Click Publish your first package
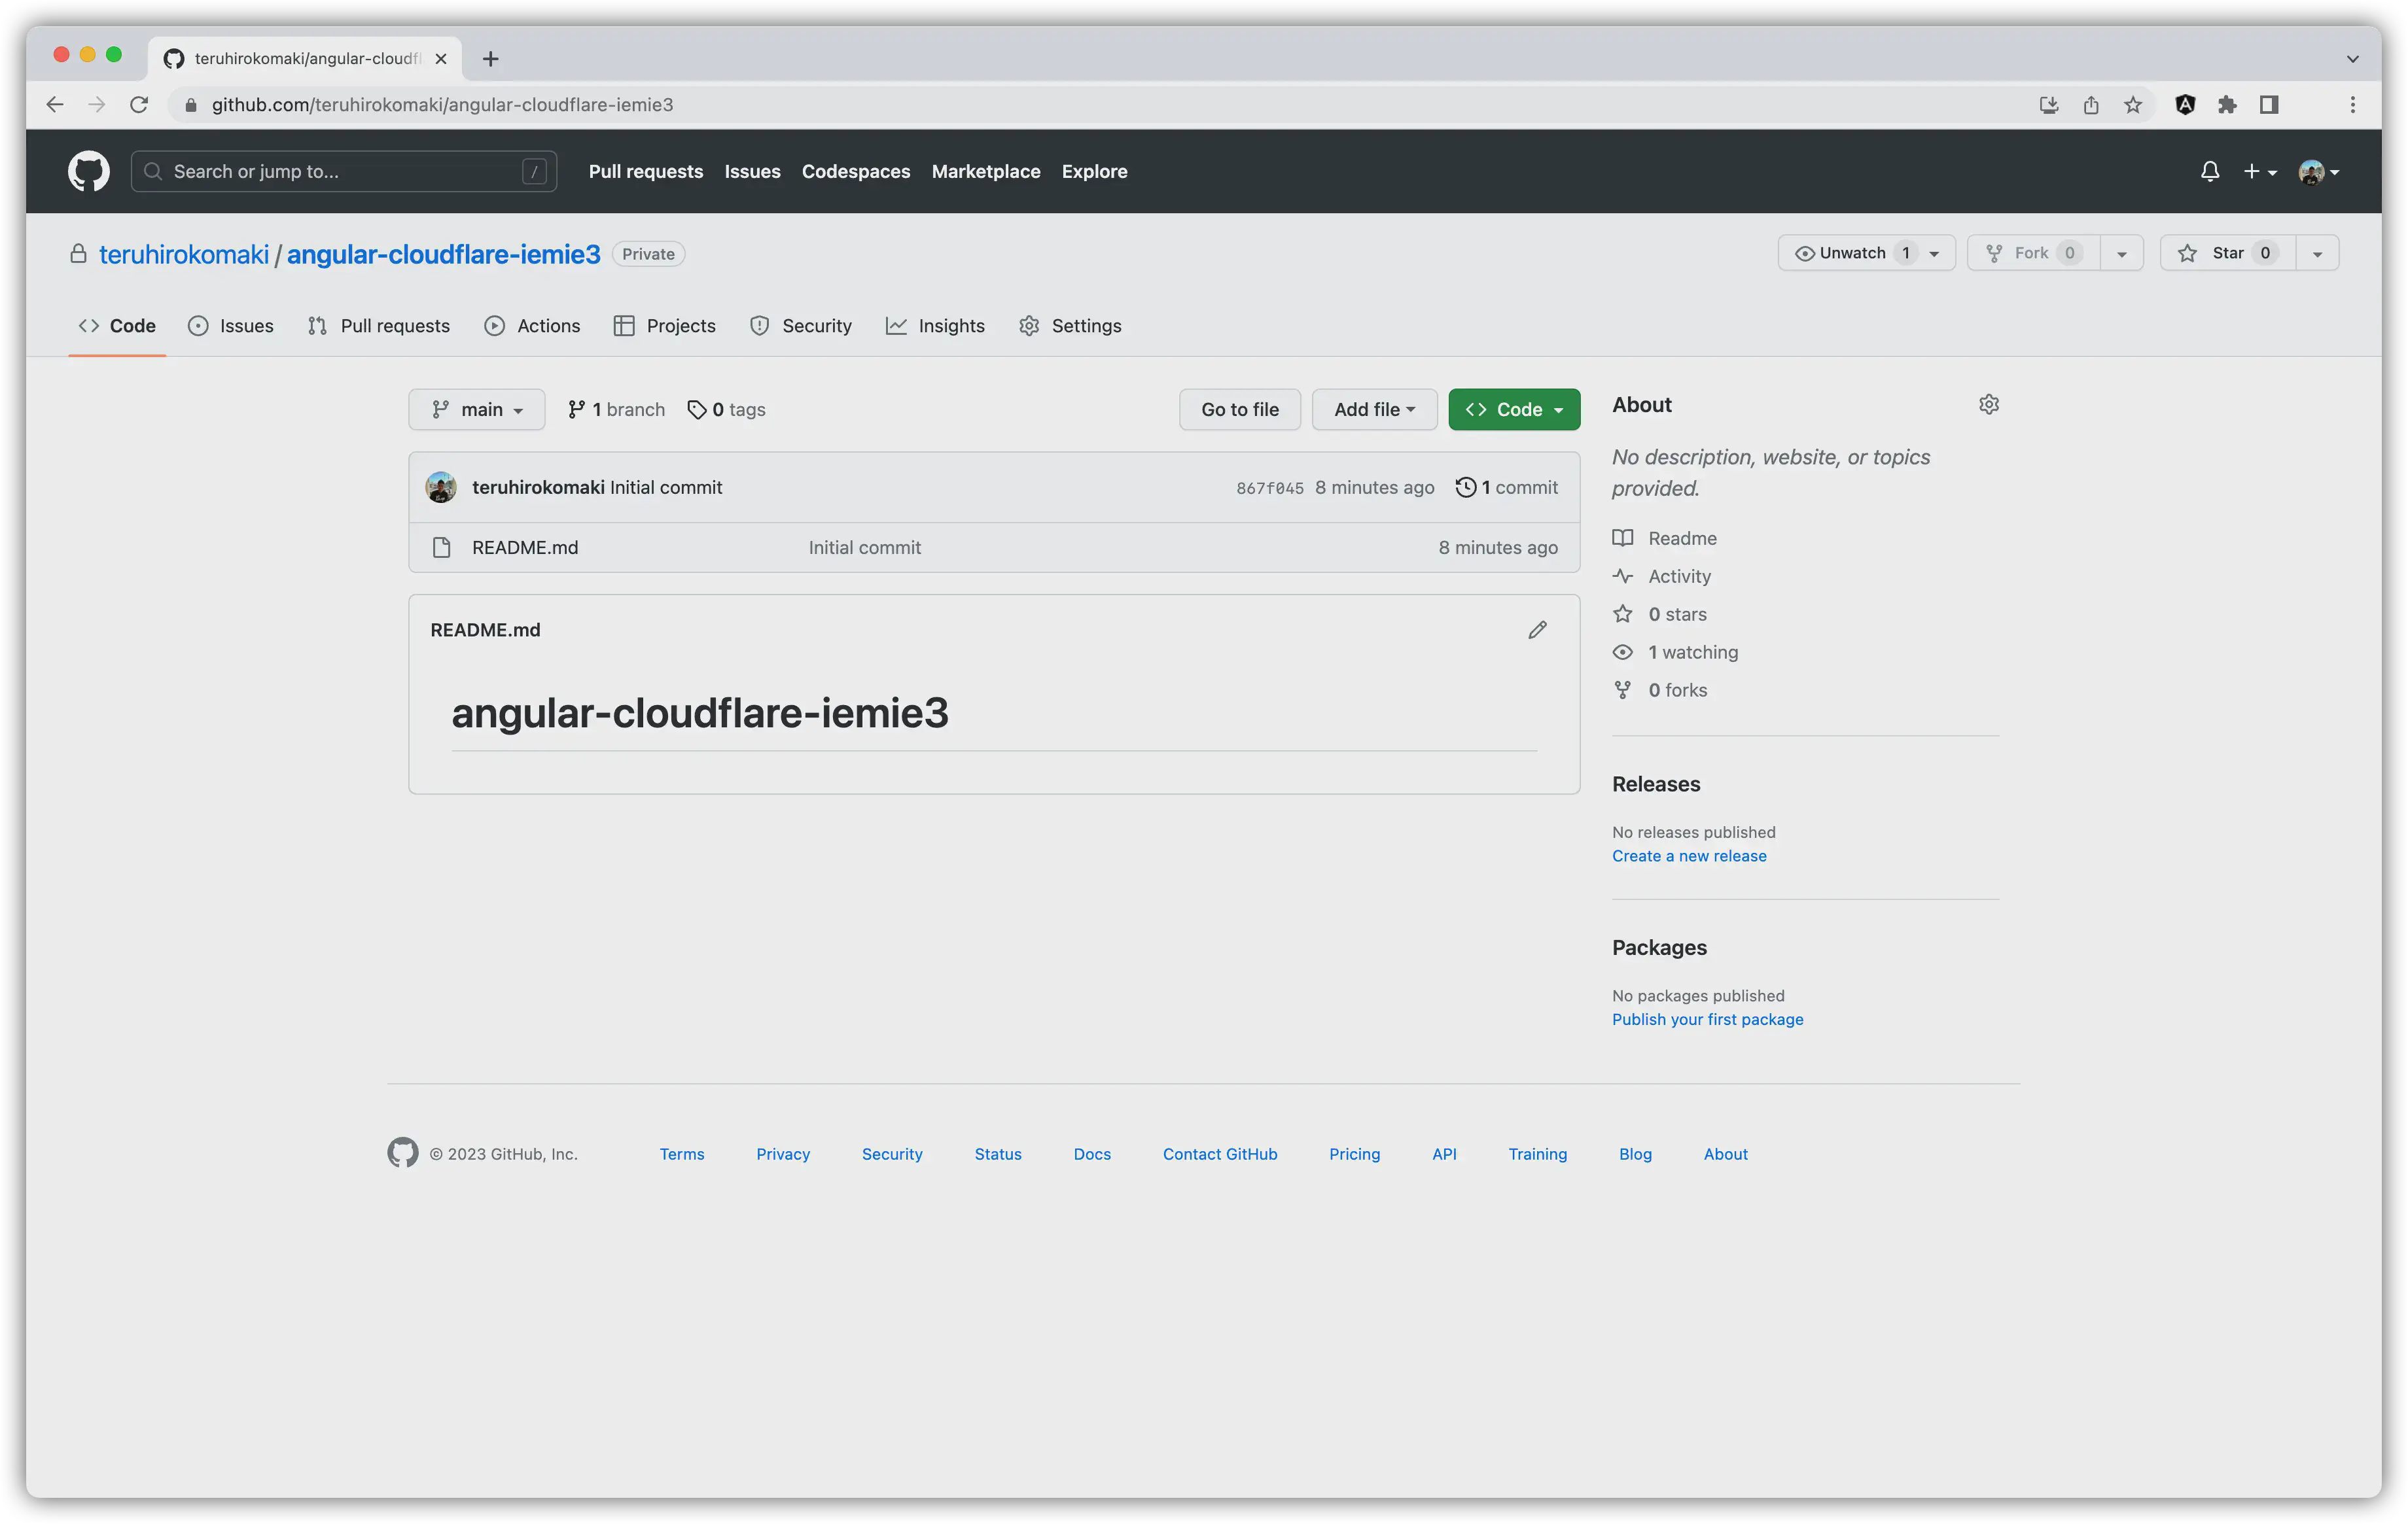The height and width of the screenshot is (1524, 2408). pyautogui.click(x=1707, y=1018)
